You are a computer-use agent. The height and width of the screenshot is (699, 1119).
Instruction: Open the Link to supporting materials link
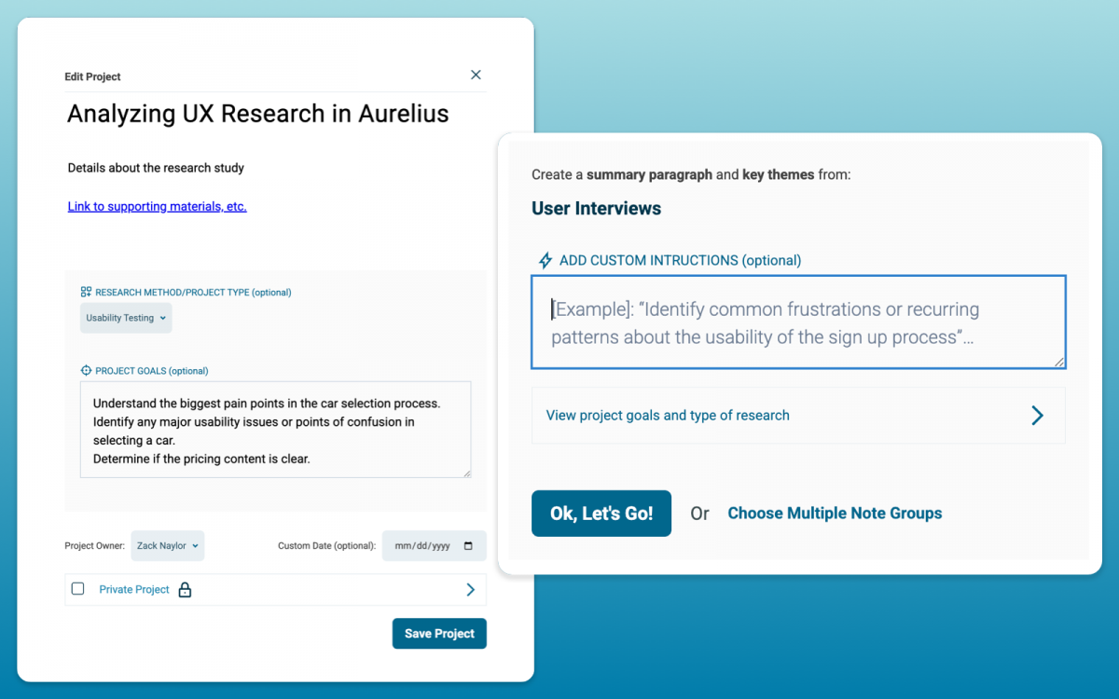click(x=157, y=206)
